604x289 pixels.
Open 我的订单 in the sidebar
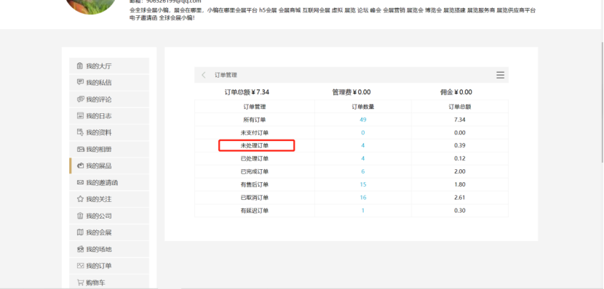[x=109, y=266]
